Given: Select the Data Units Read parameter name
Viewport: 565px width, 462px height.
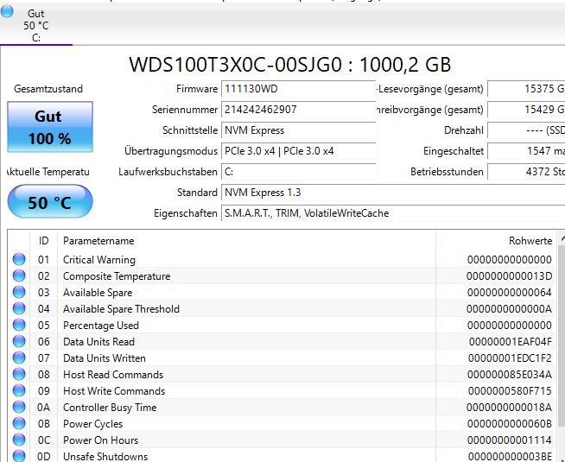Looking at the screenshot, I should (98, 342).
